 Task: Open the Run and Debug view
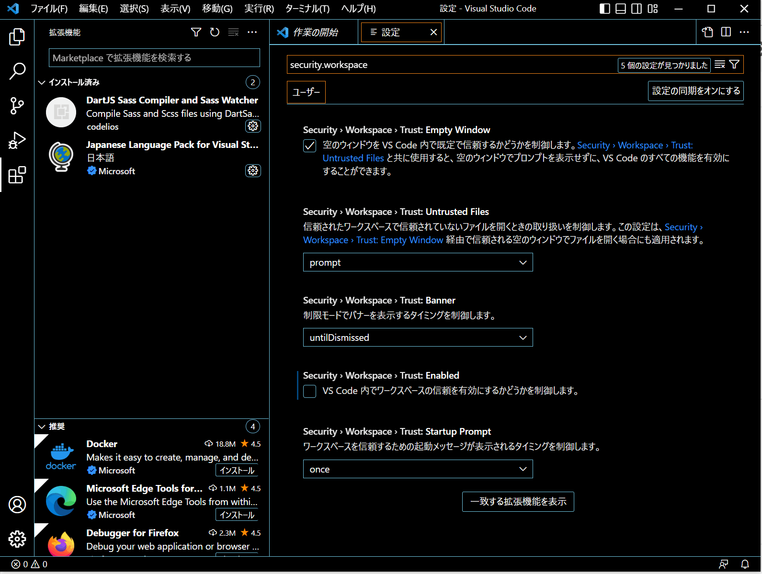click(x=17, y=140)
